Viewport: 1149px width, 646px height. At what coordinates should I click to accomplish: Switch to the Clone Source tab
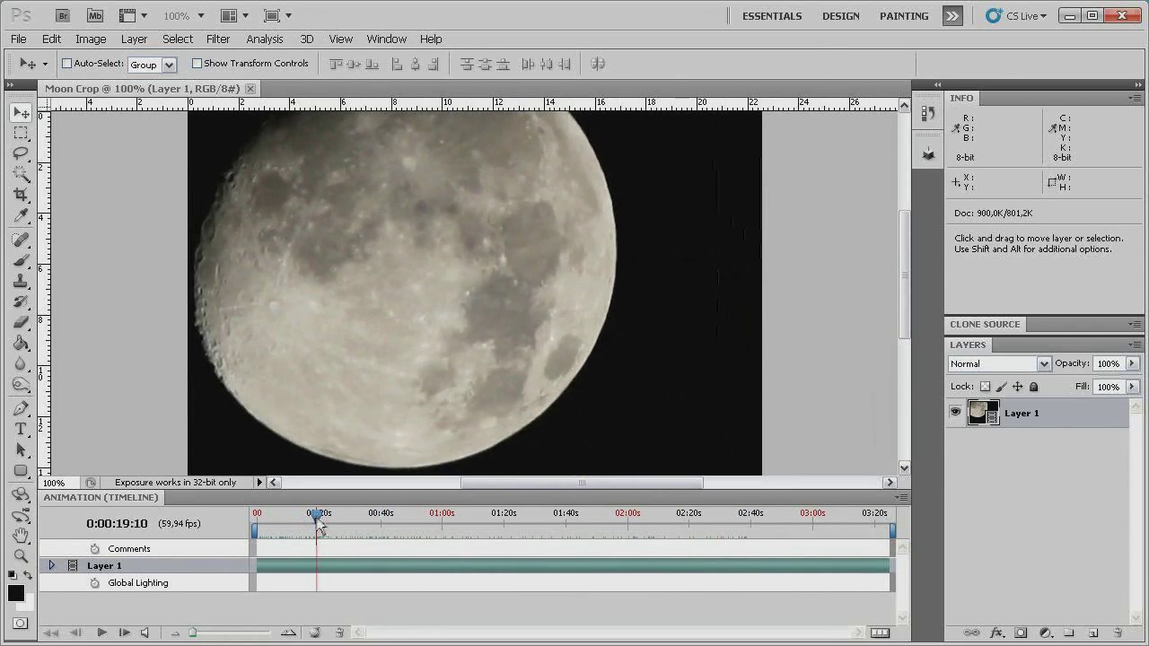point(985,324)
